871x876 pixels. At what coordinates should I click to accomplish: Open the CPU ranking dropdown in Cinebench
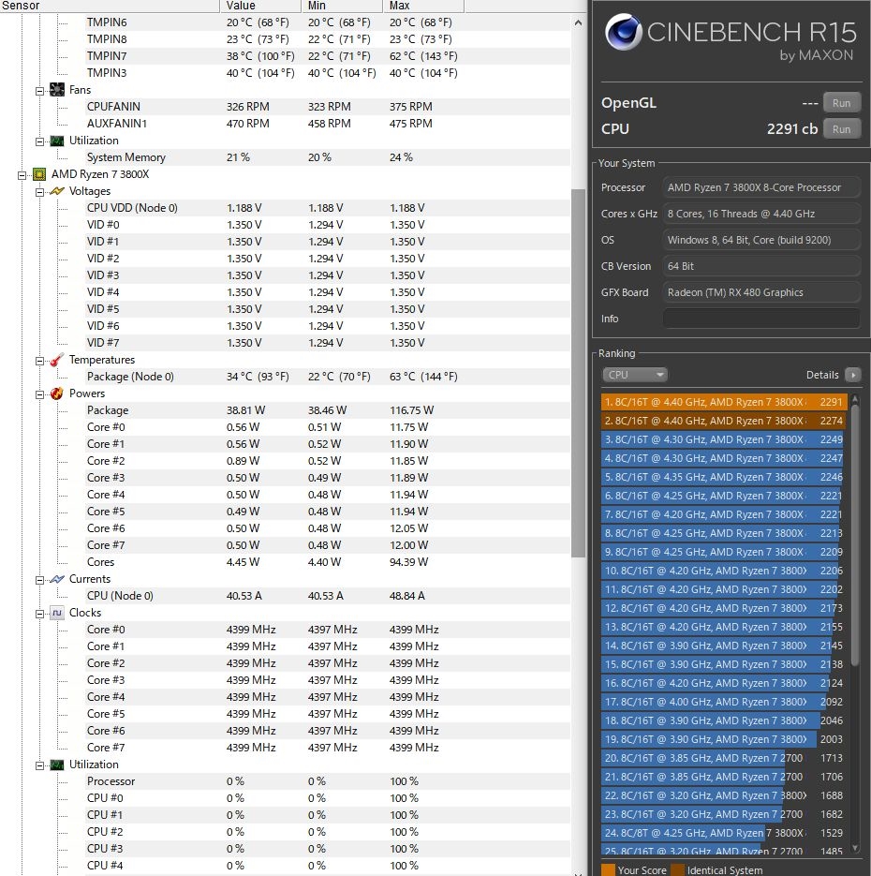point(635,375)
